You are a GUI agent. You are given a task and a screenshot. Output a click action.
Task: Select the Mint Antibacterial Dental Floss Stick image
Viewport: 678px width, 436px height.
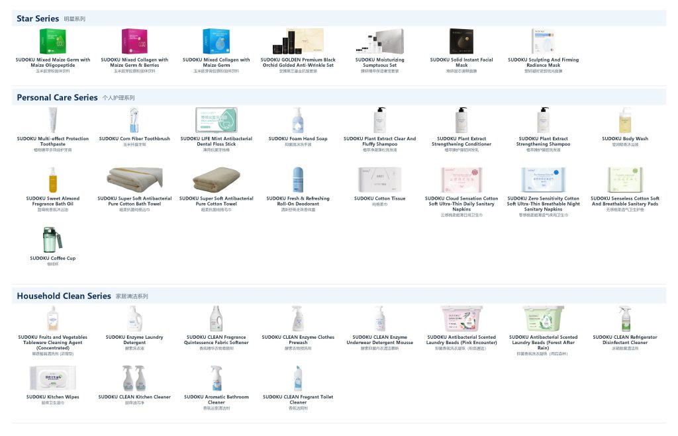[217, 120]
